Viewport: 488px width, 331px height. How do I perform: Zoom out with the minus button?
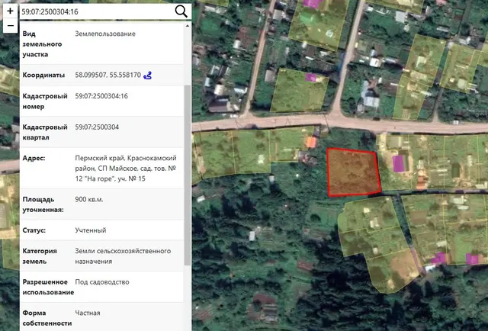coord(10,25)
